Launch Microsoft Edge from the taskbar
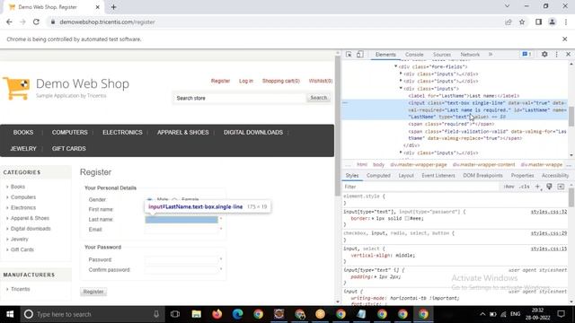 pyautogui.click(x=237, y=314)
